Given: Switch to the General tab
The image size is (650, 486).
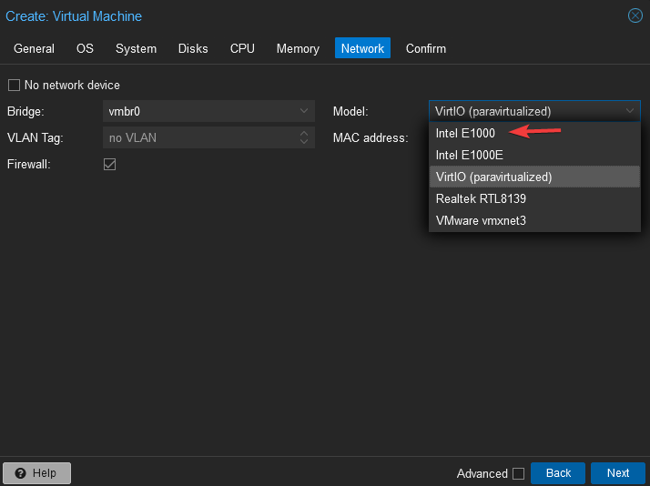Looking at the screenshot, I should coord(34,48).
